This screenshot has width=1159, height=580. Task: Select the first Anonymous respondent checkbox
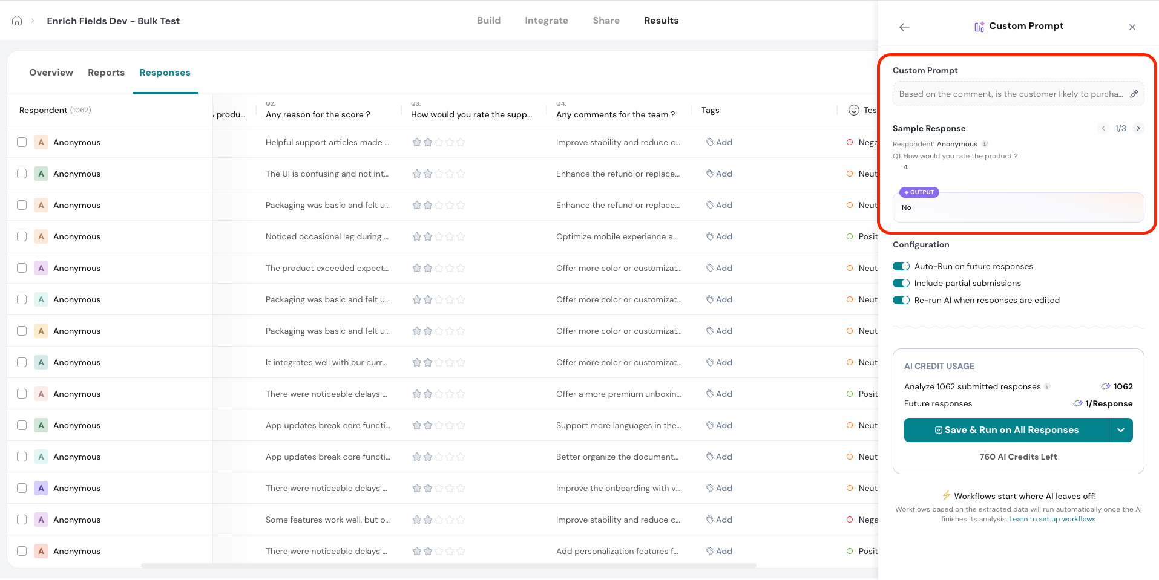(x=22, y=142)
